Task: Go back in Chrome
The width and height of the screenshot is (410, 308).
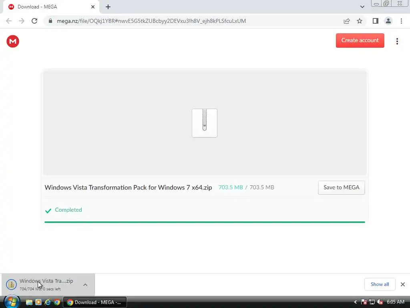Action: pos(9,21)
